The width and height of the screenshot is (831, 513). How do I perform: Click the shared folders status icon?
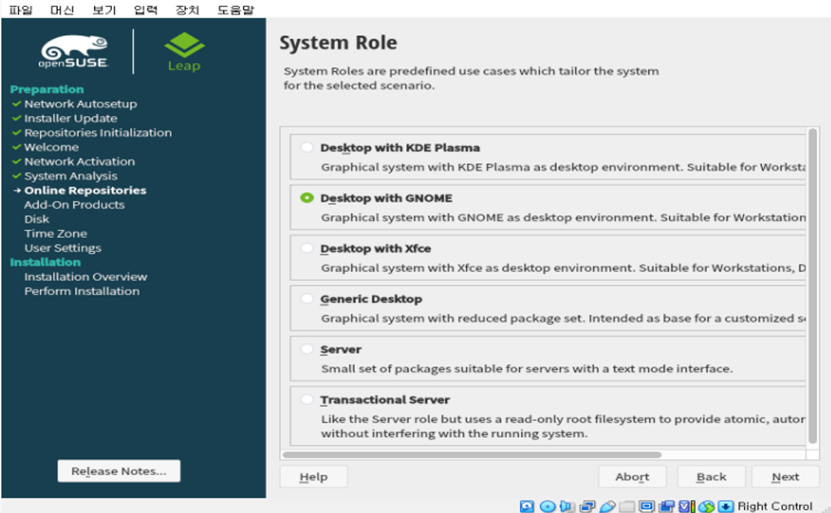coord(627,506)
